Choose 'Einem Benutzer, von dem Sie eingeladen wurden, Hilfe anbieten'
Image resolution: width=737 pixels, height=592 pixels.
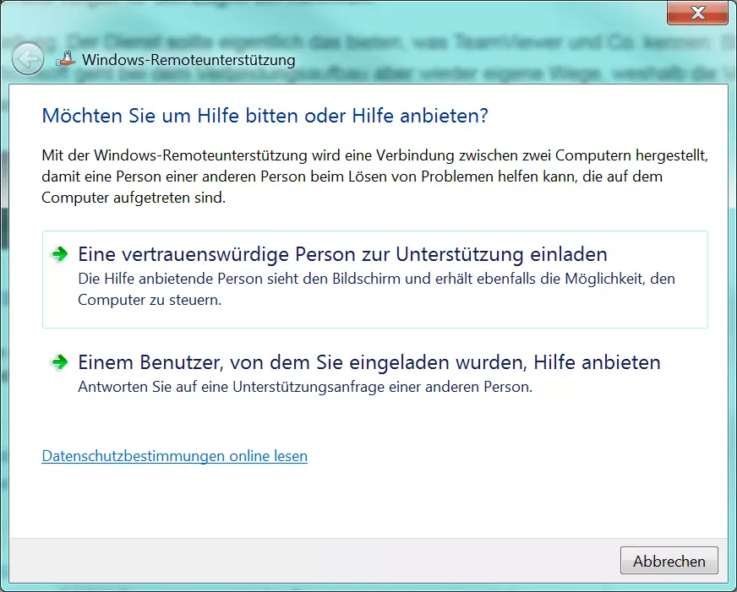375,374
